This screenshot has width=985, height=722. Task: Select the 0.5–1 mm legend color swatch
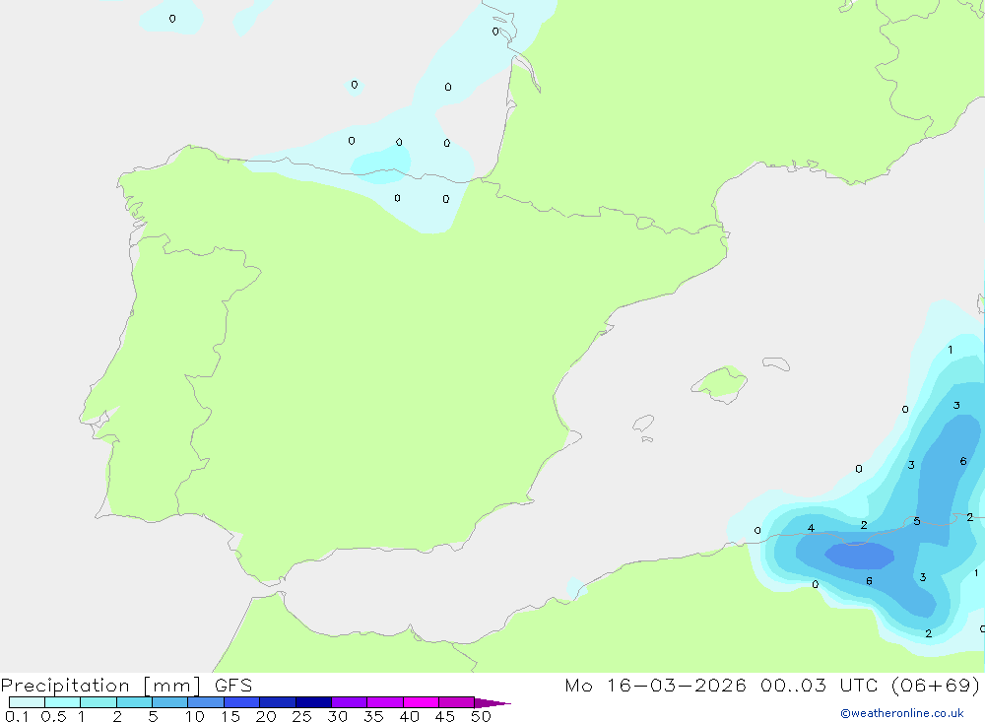(x=62, y=702)
